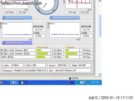Click the 21.9 ms round-trip delay value
This screenshot has width=135, height=101.
(39, 30)
